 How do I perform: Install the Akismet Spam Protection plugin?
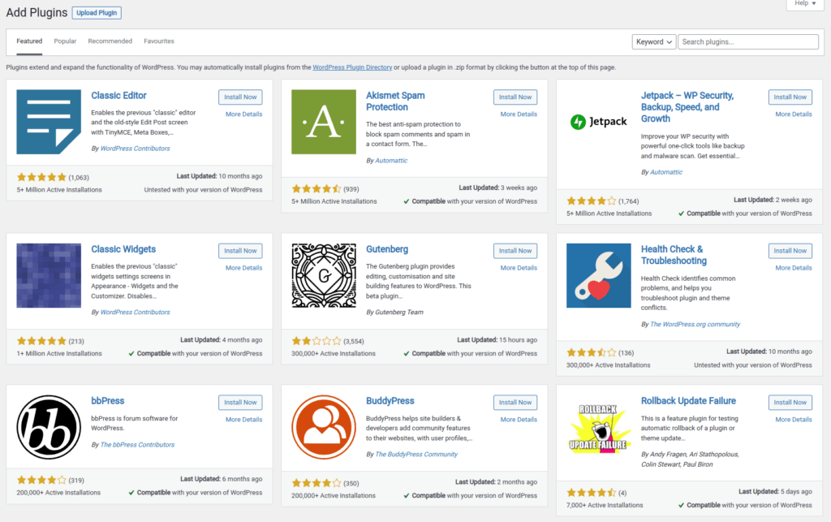[x=515, y=97]
